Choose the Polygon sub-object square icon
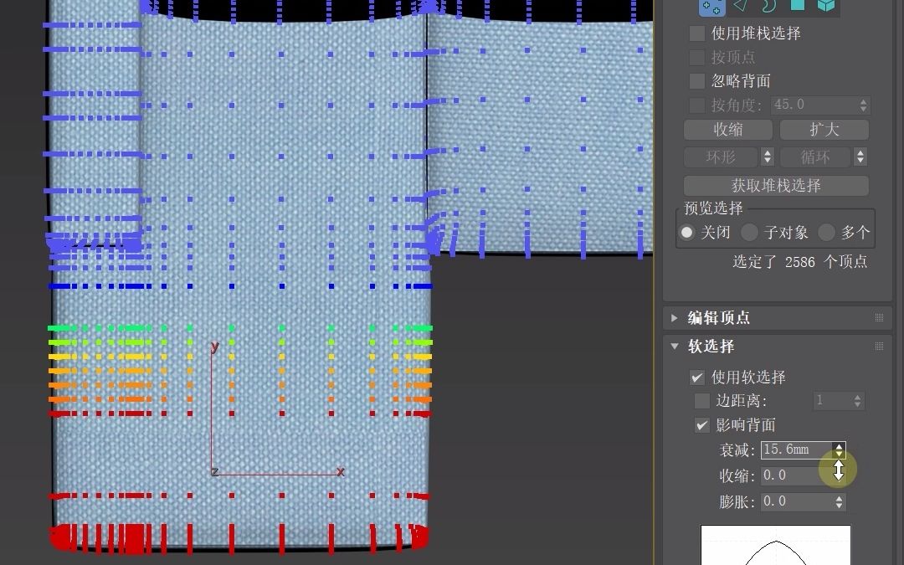The image size is (904, 565). click(797, 8)
